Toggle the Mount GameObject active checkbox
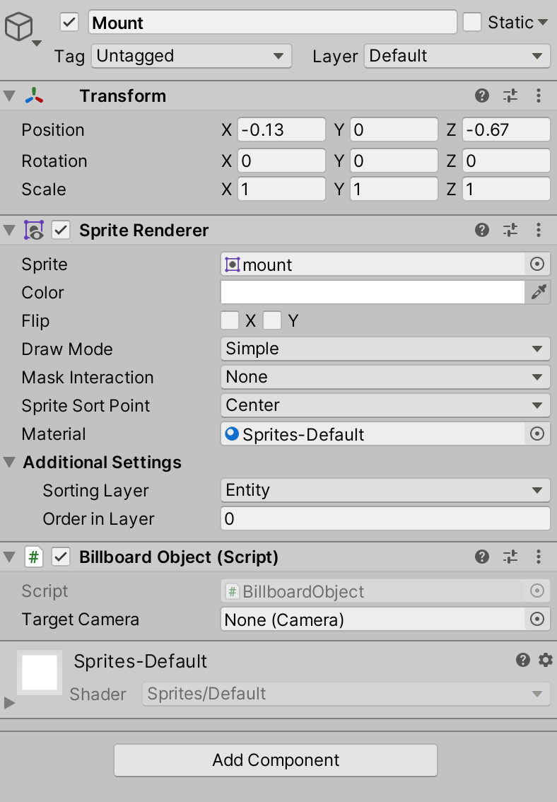Viewport: 557px width, 802px height. [x=69, y=23]
